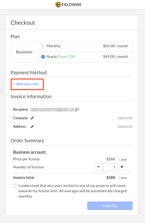Decrease licenses with the minus button

click(x=98, y=167)
